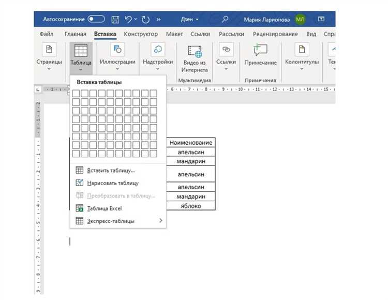
Task: Go to the Рассылки tab
Action: [231, 34]
